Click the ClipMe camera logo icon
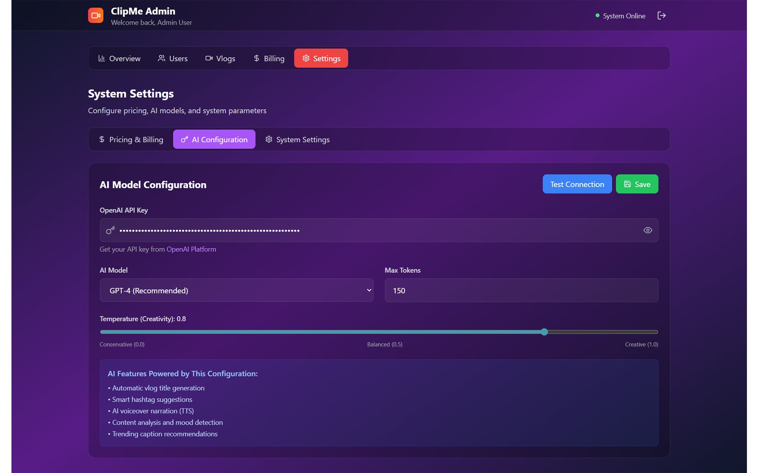Image resolution: width=758 pixels, height=473 pixels. [96, 16]
